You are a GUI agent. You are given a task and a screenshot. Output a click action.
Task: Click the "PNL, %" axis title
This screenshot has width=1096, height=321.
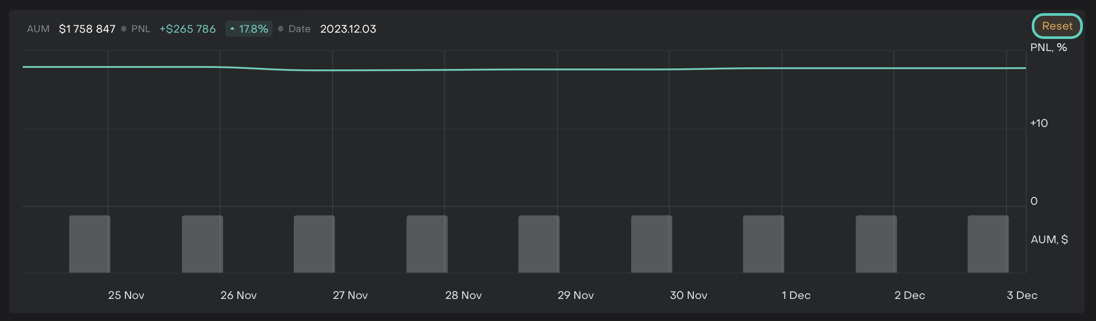coord(1048,47)
